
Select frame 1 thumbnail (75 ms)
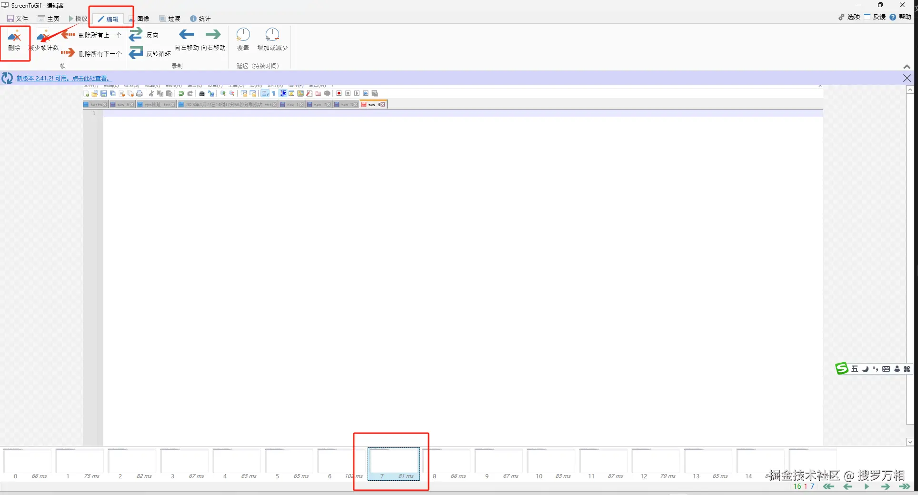click(x=80, y=464)
